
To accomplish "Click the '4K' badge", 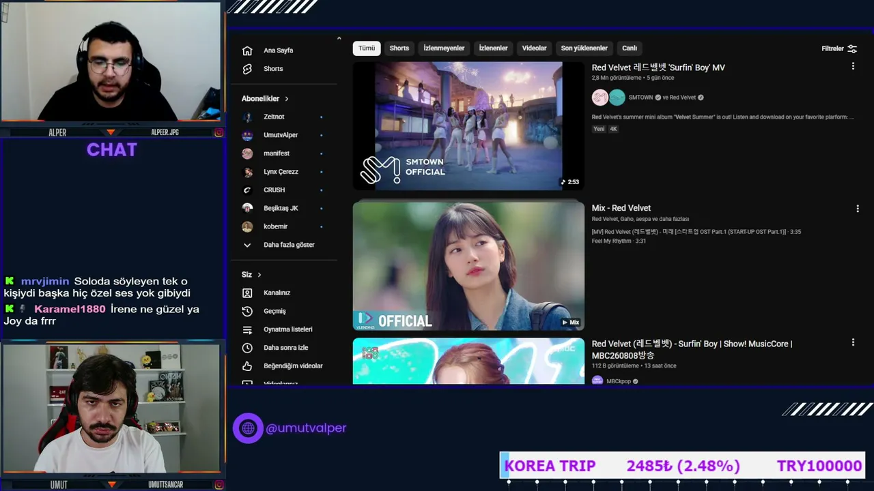I will 613,129.
